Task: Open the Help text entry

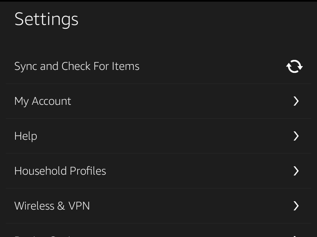Action: (26, 136)
